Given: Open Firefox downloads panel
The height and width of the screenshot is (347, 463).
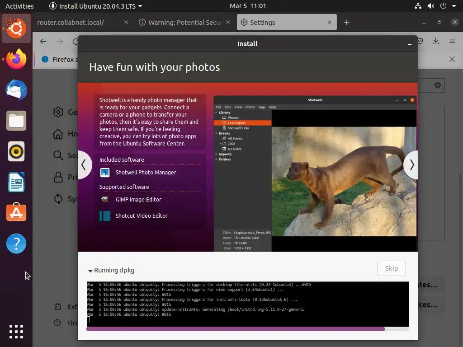Looking at the screenshot, I should pyautogui.click(x=436, y=41).
